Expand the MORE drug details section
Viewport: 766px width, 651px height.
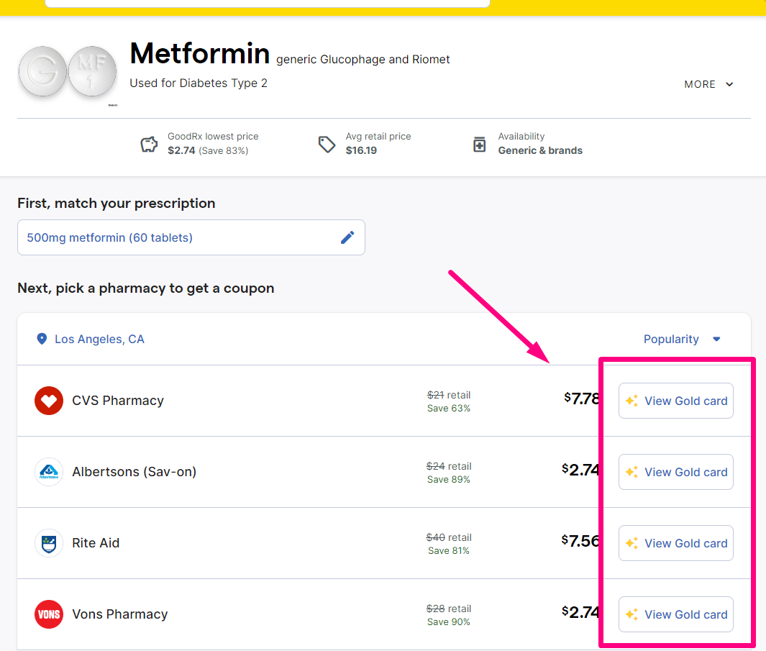pyautogui.click(x=708, y=84)
